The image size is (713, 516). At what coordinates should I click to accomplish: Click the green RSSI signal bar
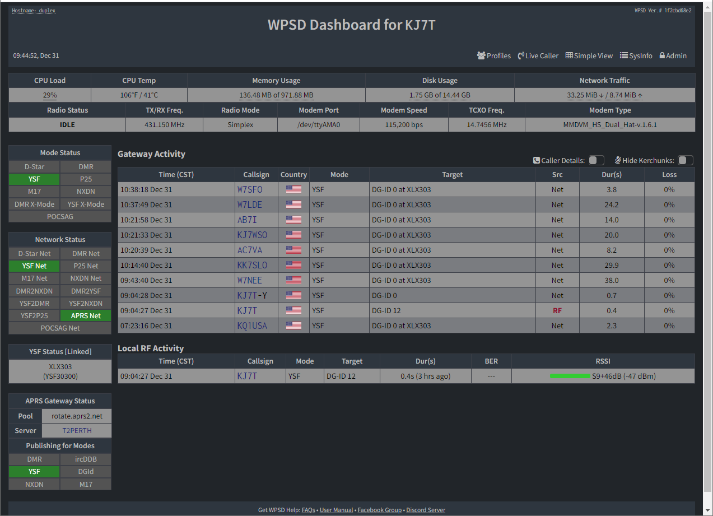[x=570, y=376]
